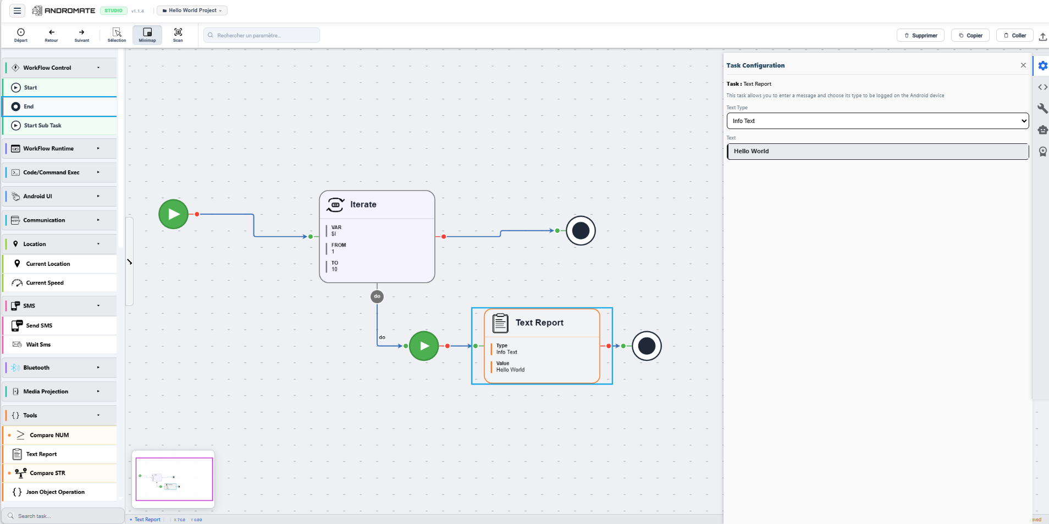Viewport: 1049px width, 524px height.
Task: Click the red output port of Iterate
Action: (x=444, y=237)
